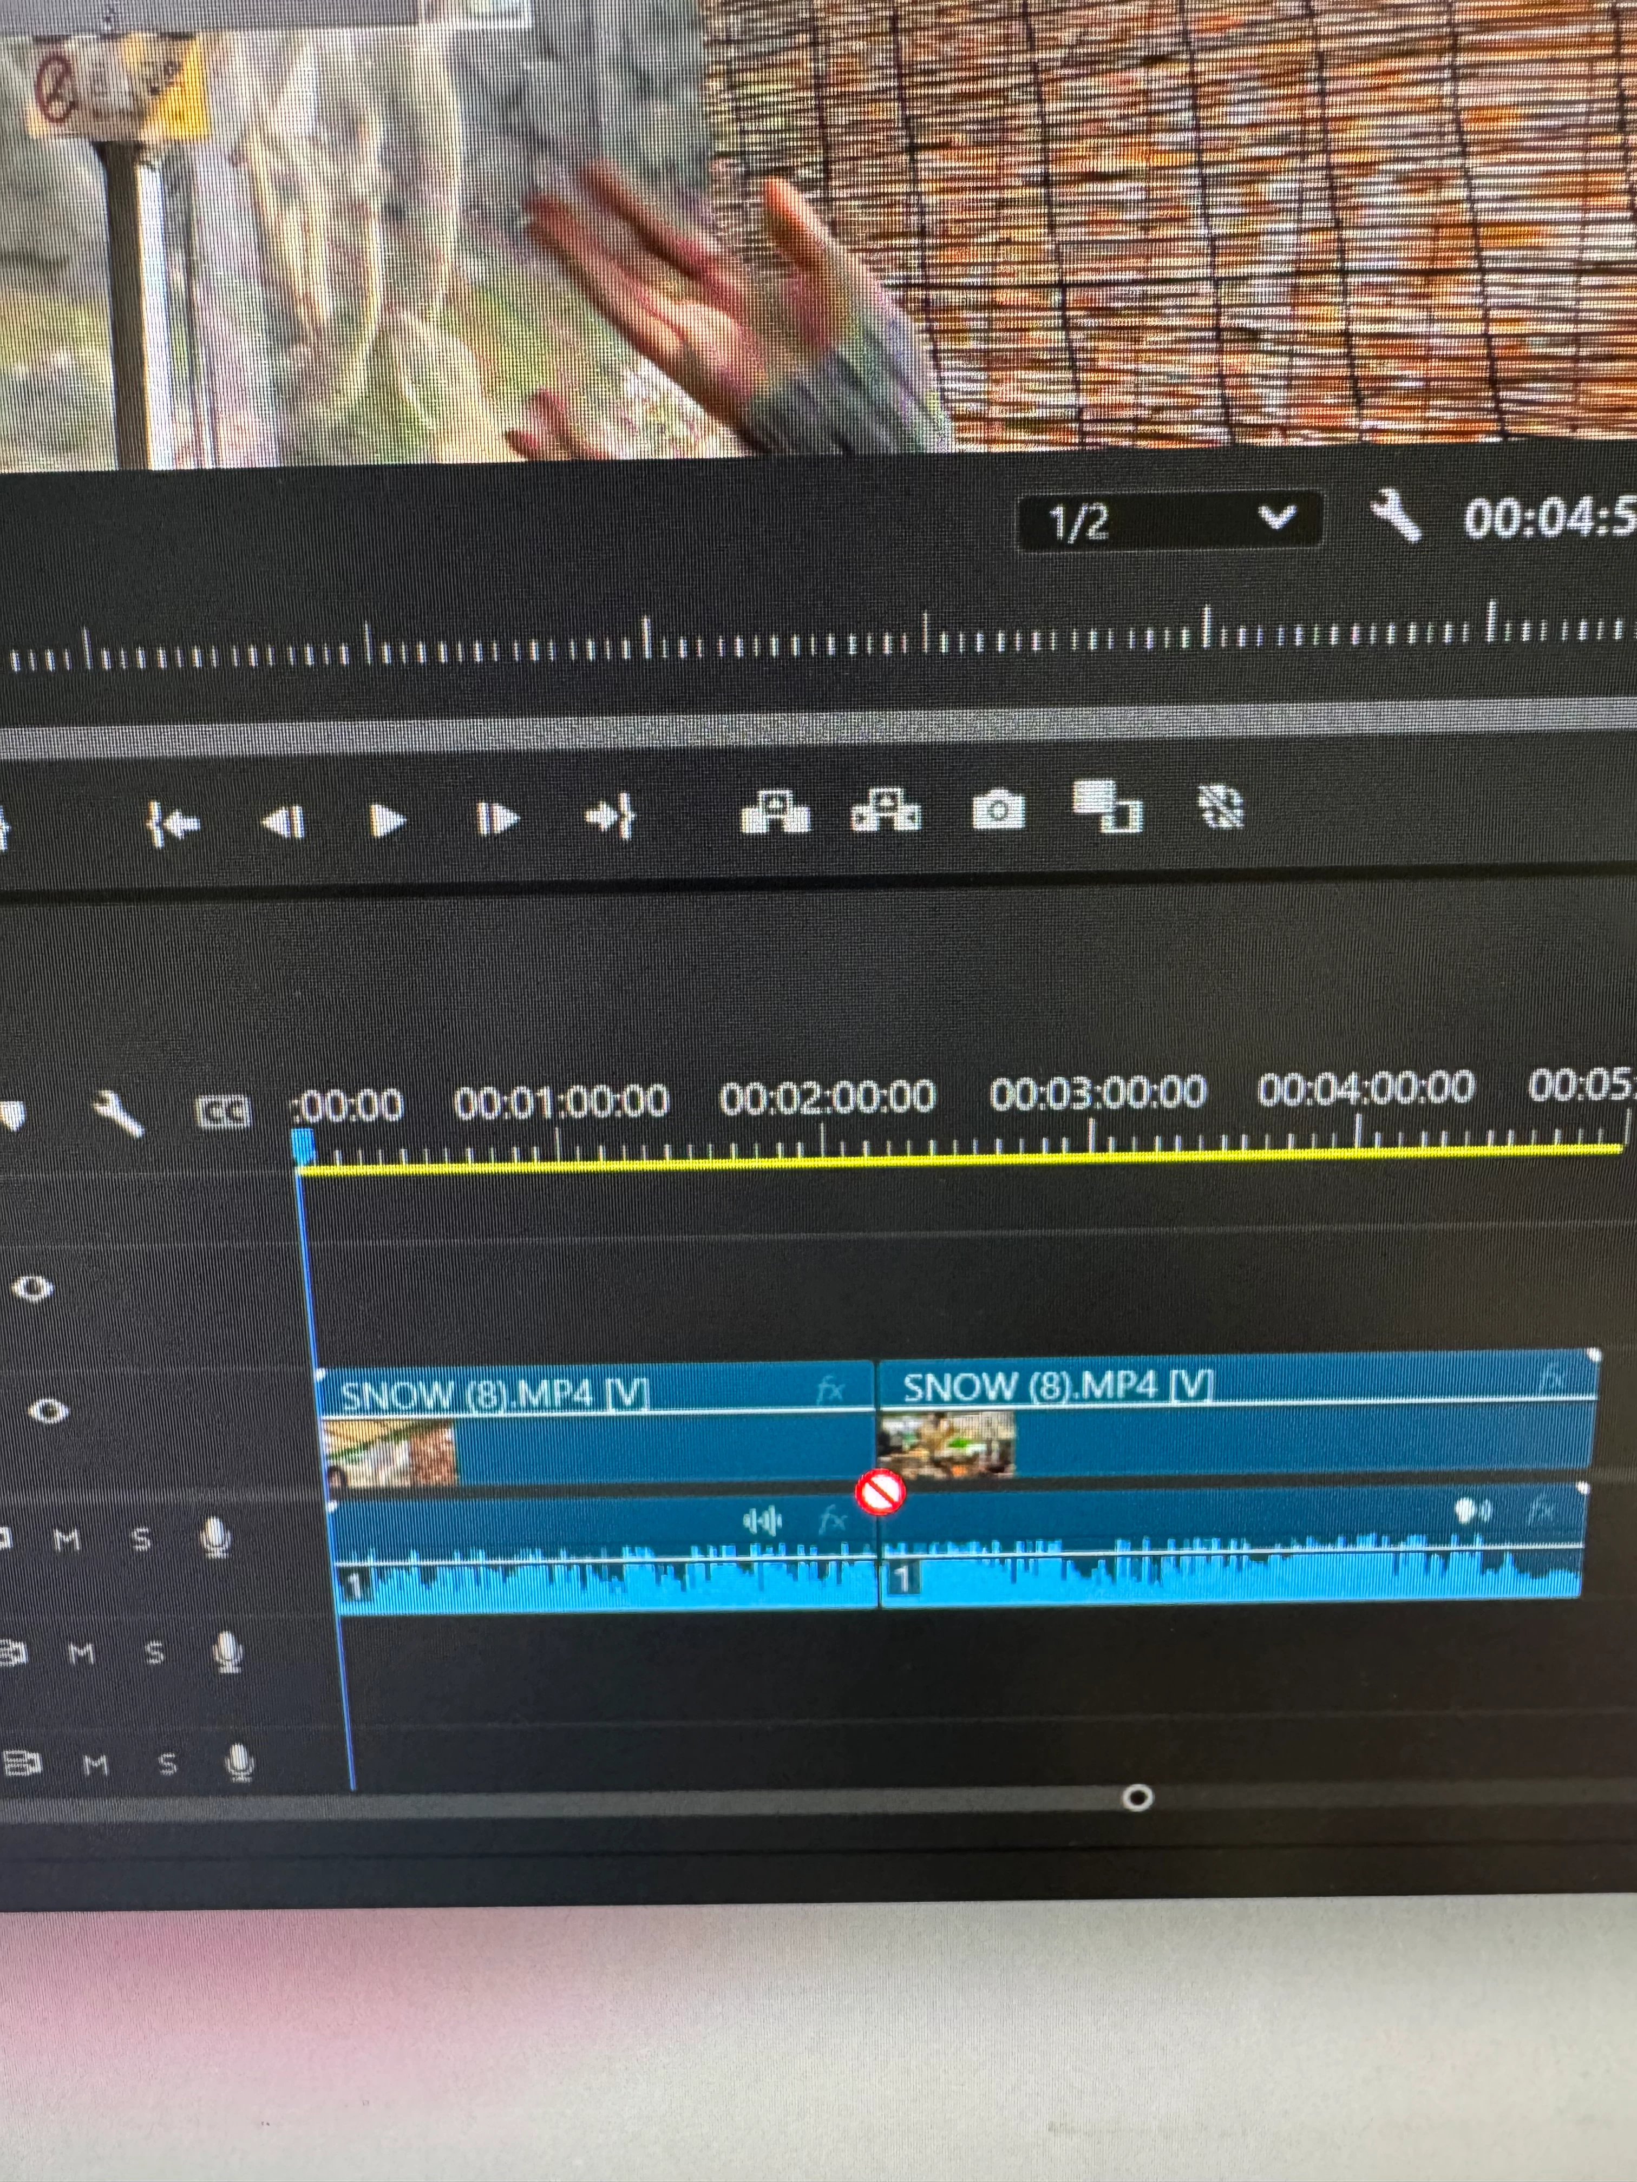
Task: Solo the second audio track
Action: click(x=155, y=1652)
